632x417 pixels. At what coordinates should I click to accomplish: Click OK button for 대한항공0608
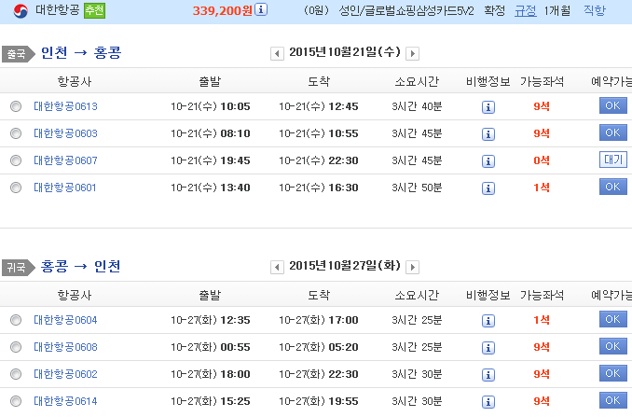pyautogui.click(x=613, y=346)
